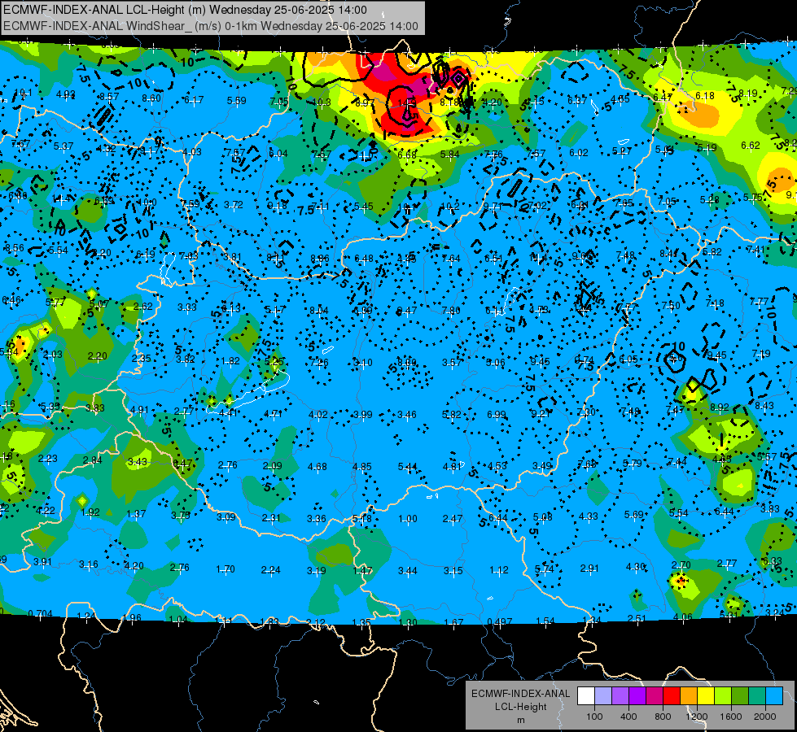Click the grid value '2.31'
This screenshot has height=732, width=797.
pyautogui.click(x=271, y=517)
